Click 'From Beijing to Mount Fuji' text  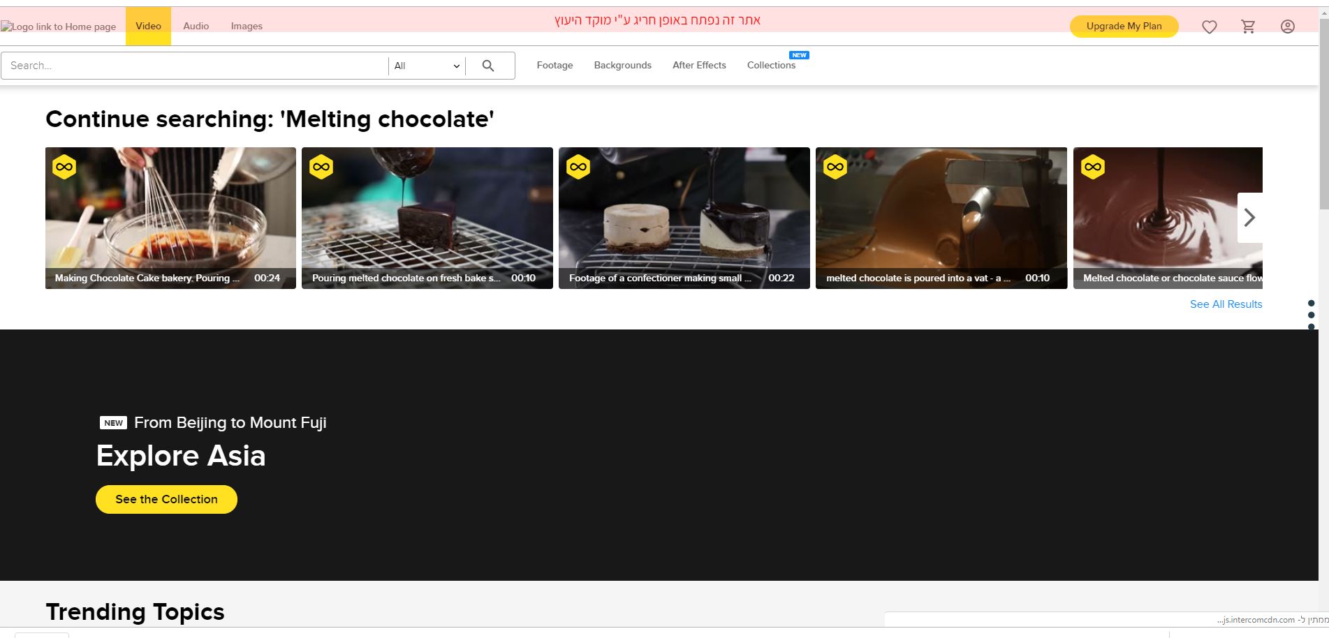pos(230,422)
